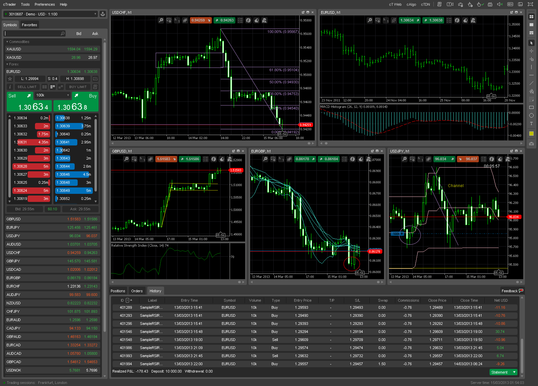Open the 100k volume dropdown
The width and height of the screenshot is (538, 386).
[52, 95]
